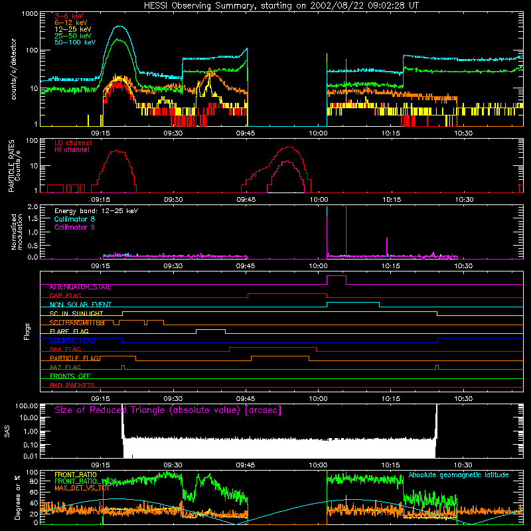Select the red LO channel legend label
The image size is (531, 531).
click(73, 143)
